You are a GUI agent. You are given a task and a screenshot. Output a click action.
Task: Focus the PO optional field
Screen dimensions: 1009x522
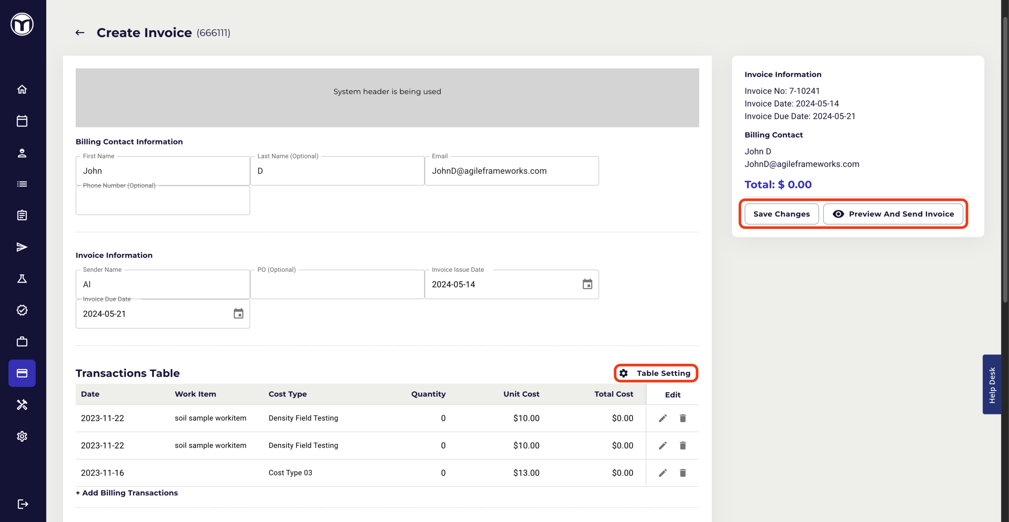pos(337,284)
